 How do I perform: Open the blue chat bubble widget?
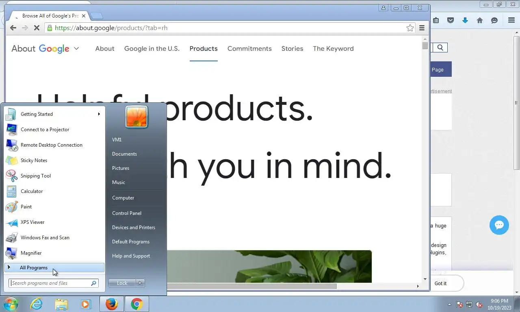(x=499, y=225)
